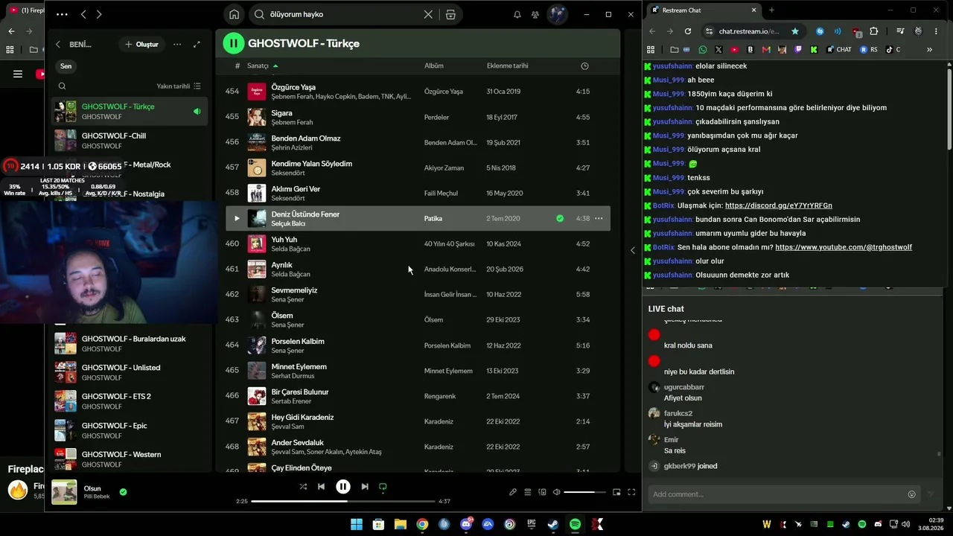
Task: Open emoji picker in comment box
Action: click(x=911, y=494)
